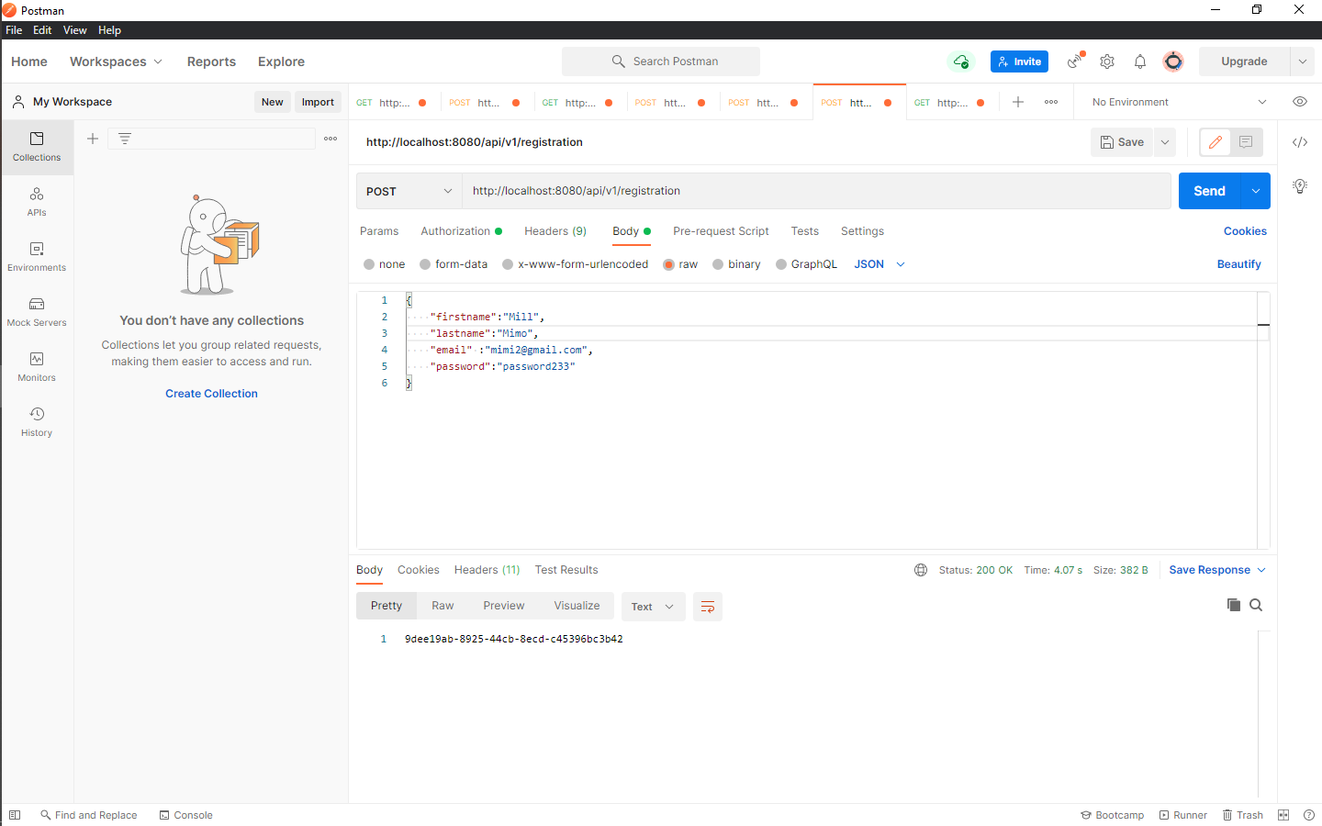This screenshot has height=826, width=1322.
Task: Click the Send button
Action: (1209, 191)
